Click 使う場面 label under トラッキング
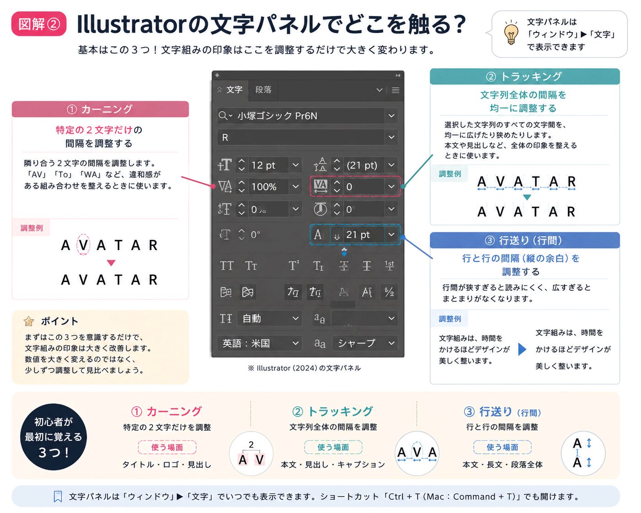The width and height of the screenshot is (641, 513). [x=333, y=447]
